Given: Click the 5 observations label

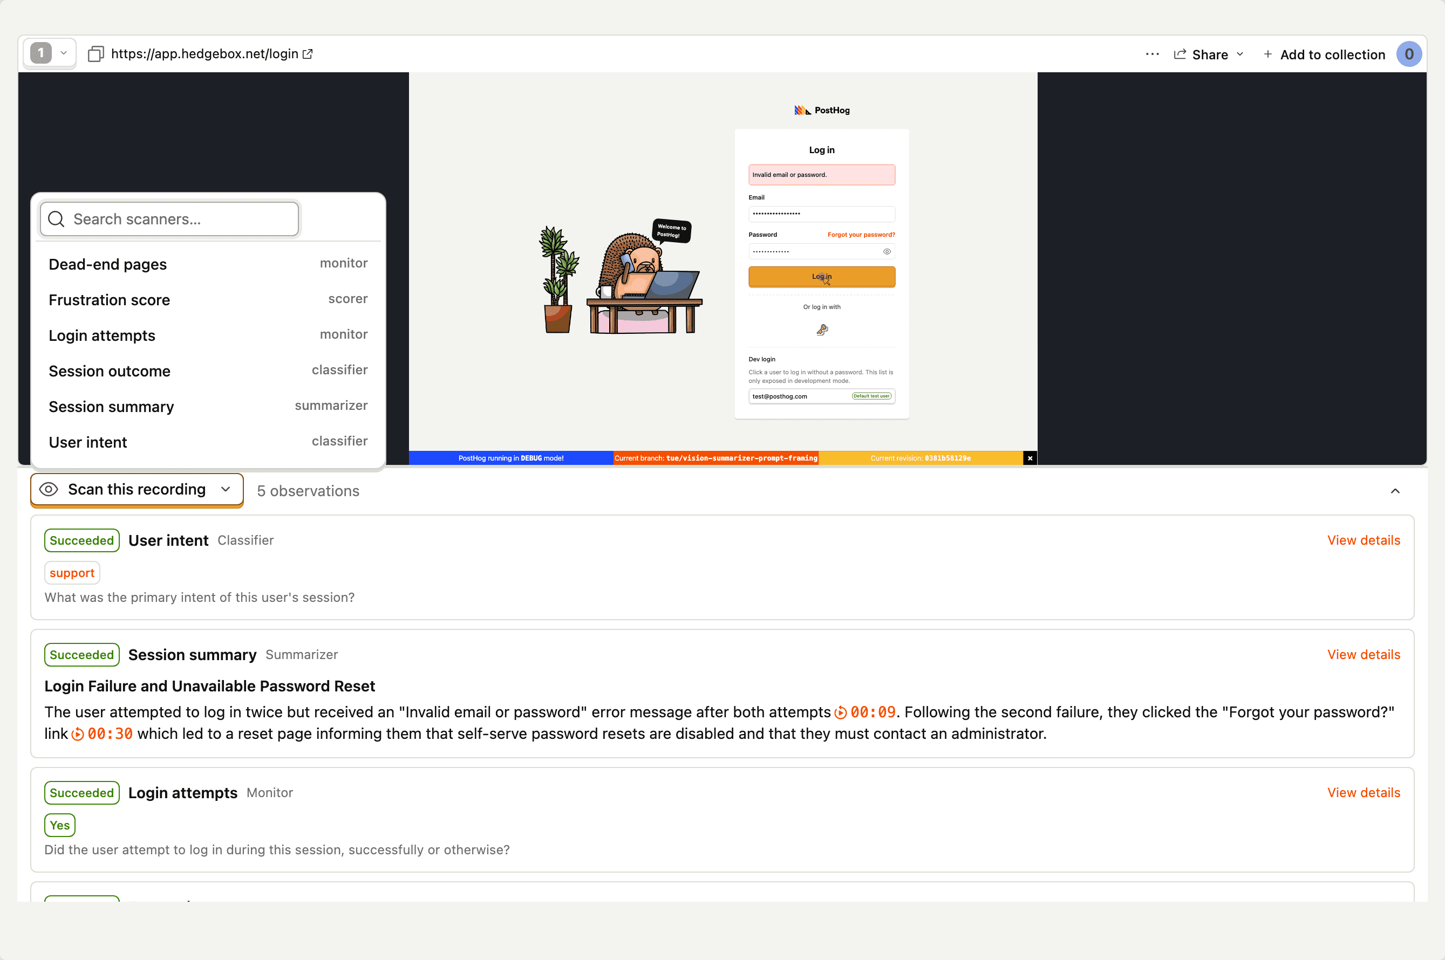Looking at the screenshot, I should [308, 491].
